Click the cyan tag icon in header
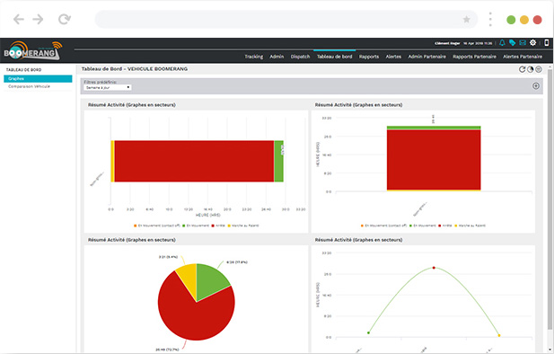 (513, 43)
